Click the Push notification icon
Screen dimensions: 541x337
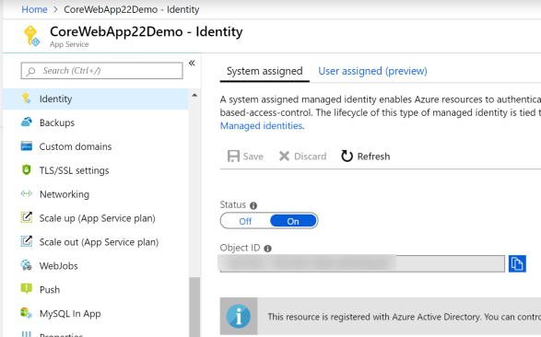point(26,289)
